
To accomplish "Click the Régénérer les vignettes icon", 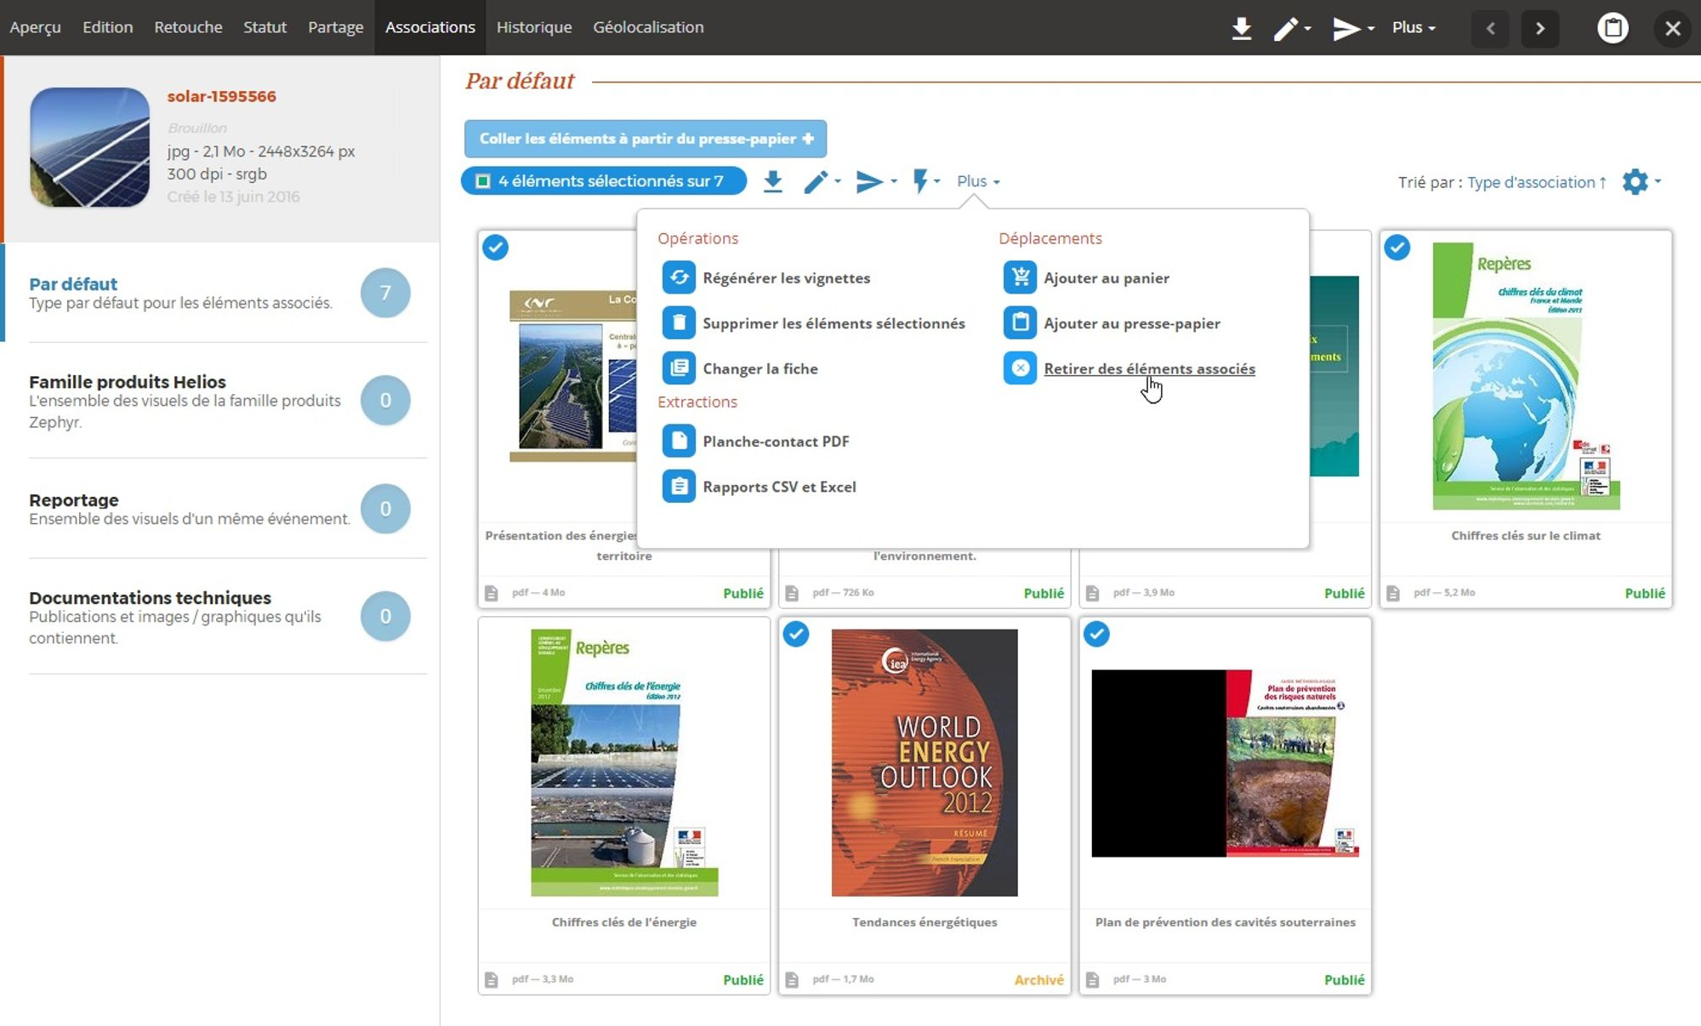I will click(679, 277).
